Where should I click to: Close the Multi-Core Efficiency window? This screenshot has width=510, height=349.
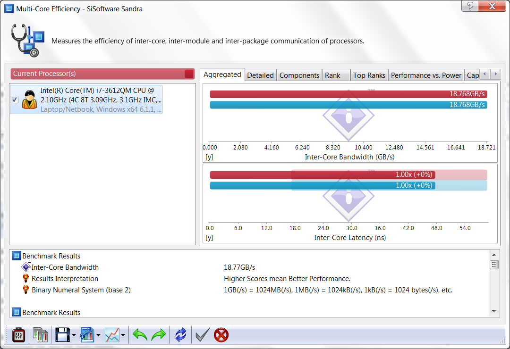(x=492, y=6)
